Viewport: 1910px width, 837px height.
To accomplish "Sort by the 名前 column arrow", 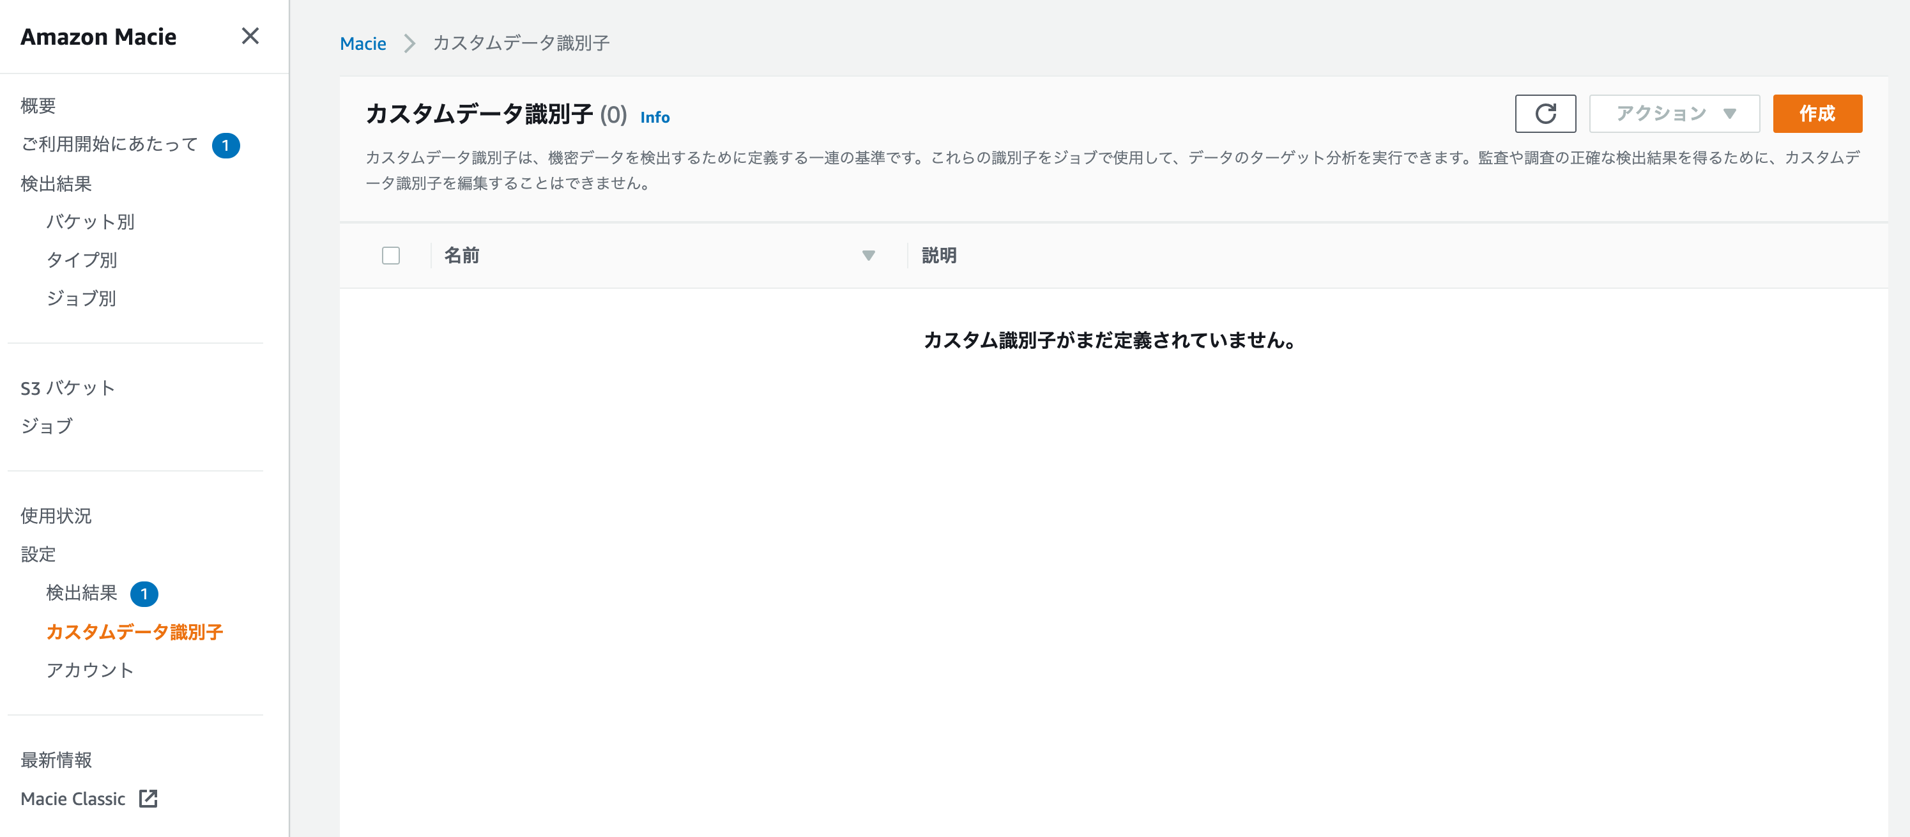I will pyautogui.click(x=868, y=255).
